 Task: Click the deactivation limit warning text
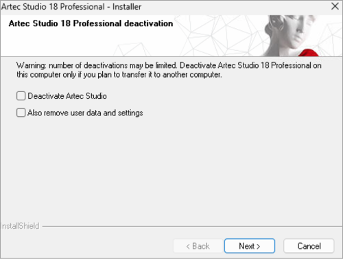(x=169, y=70)
